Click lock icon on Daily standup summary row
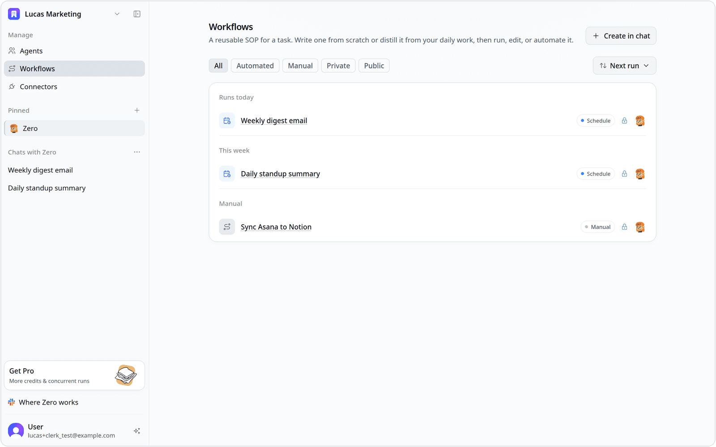This screenshot has width=716, height=447. pyautogui.click(x=624, y=174)
